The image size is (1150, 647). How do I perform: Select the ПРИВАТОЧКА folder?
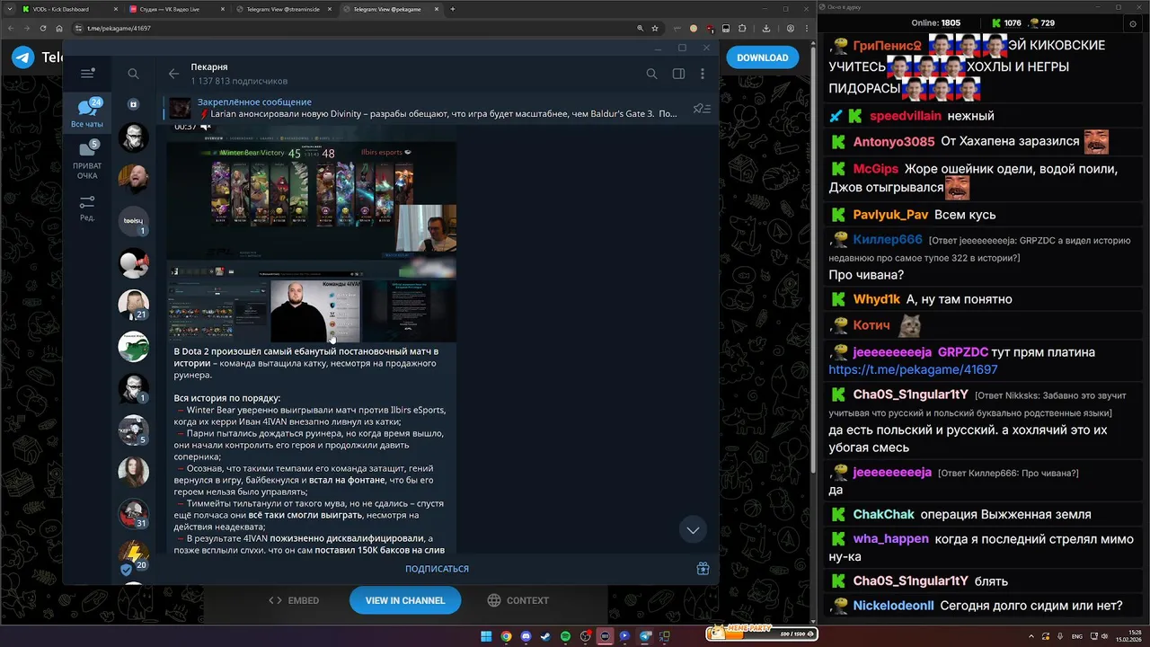[x=87, y=160]
